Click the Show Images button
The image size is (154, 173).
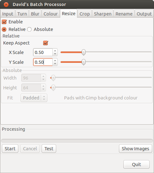[135, 149]
